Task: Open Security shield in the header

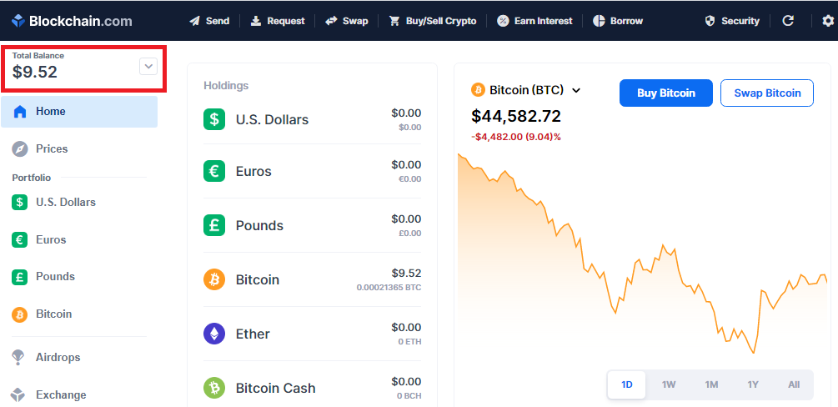Action: 710,21
